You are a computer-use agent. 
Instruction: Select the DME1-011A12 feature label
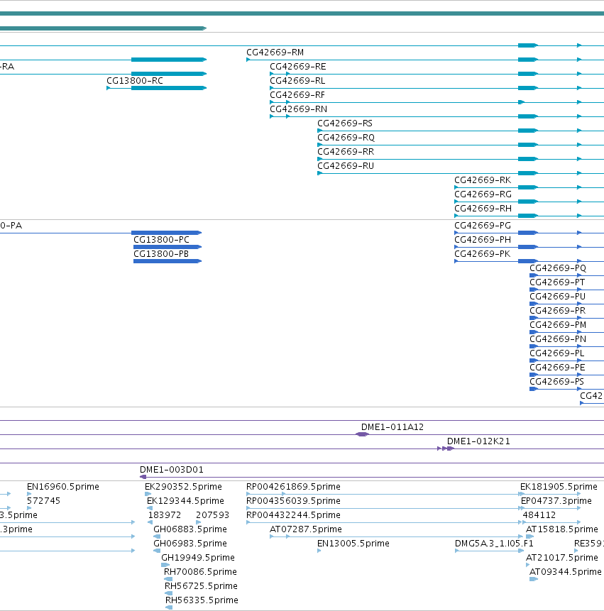[392, 427]
